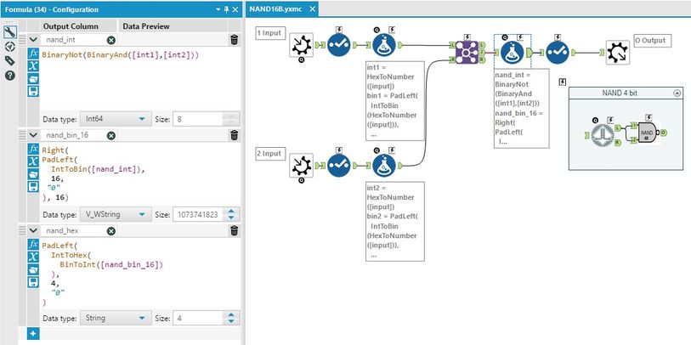Image resolution: width=691 pixels, height=345 pixels.
Task: Open Data type dropdown showing Int64
Action: (x=116, y=119)
